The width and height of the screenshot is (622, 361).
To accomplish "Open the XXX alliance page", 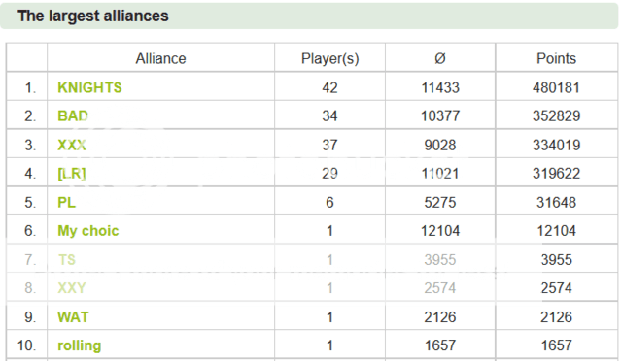I will 72,145.
